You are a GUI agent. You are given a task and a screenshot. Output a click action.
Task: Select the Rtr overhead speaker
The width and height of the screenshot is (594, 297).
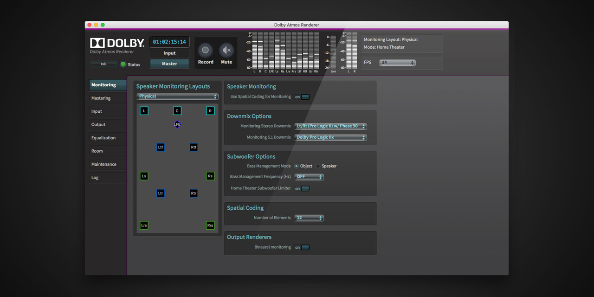[x=194, y=193]
